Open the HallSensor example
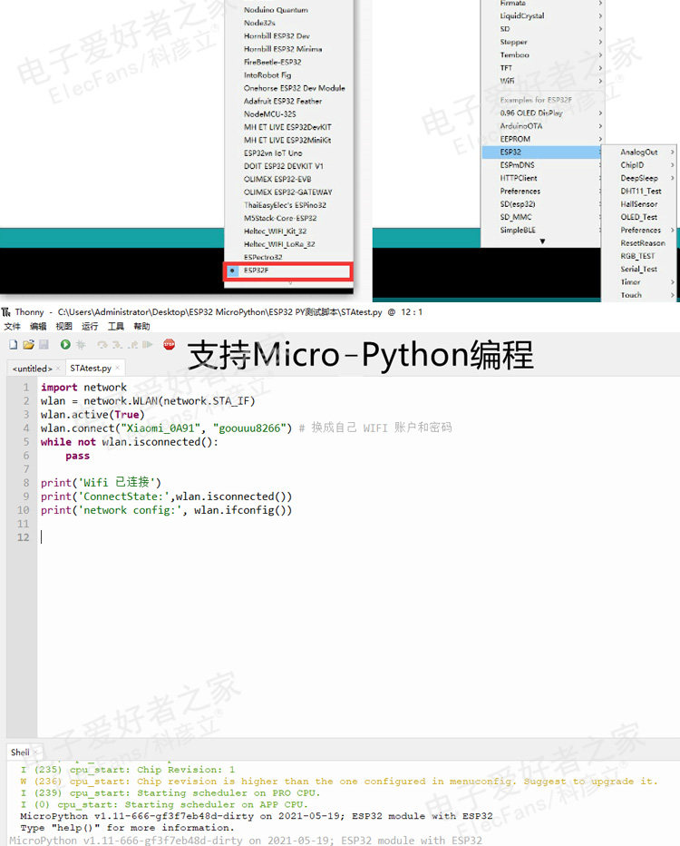This screenshot has width=680, height=846. click(x=639, y=204)
